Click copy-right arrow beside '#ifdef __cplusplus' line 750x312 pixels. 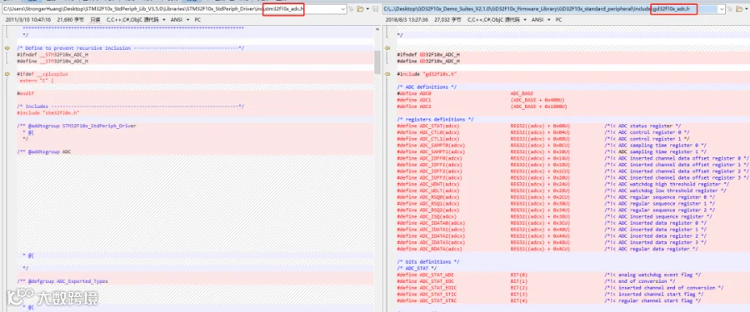(x=7, y=74)
